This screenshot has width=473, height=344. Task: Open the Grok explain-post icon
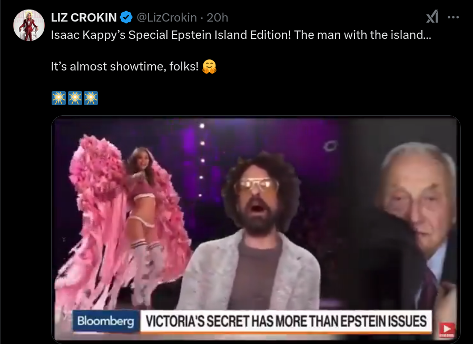(432, 17)
